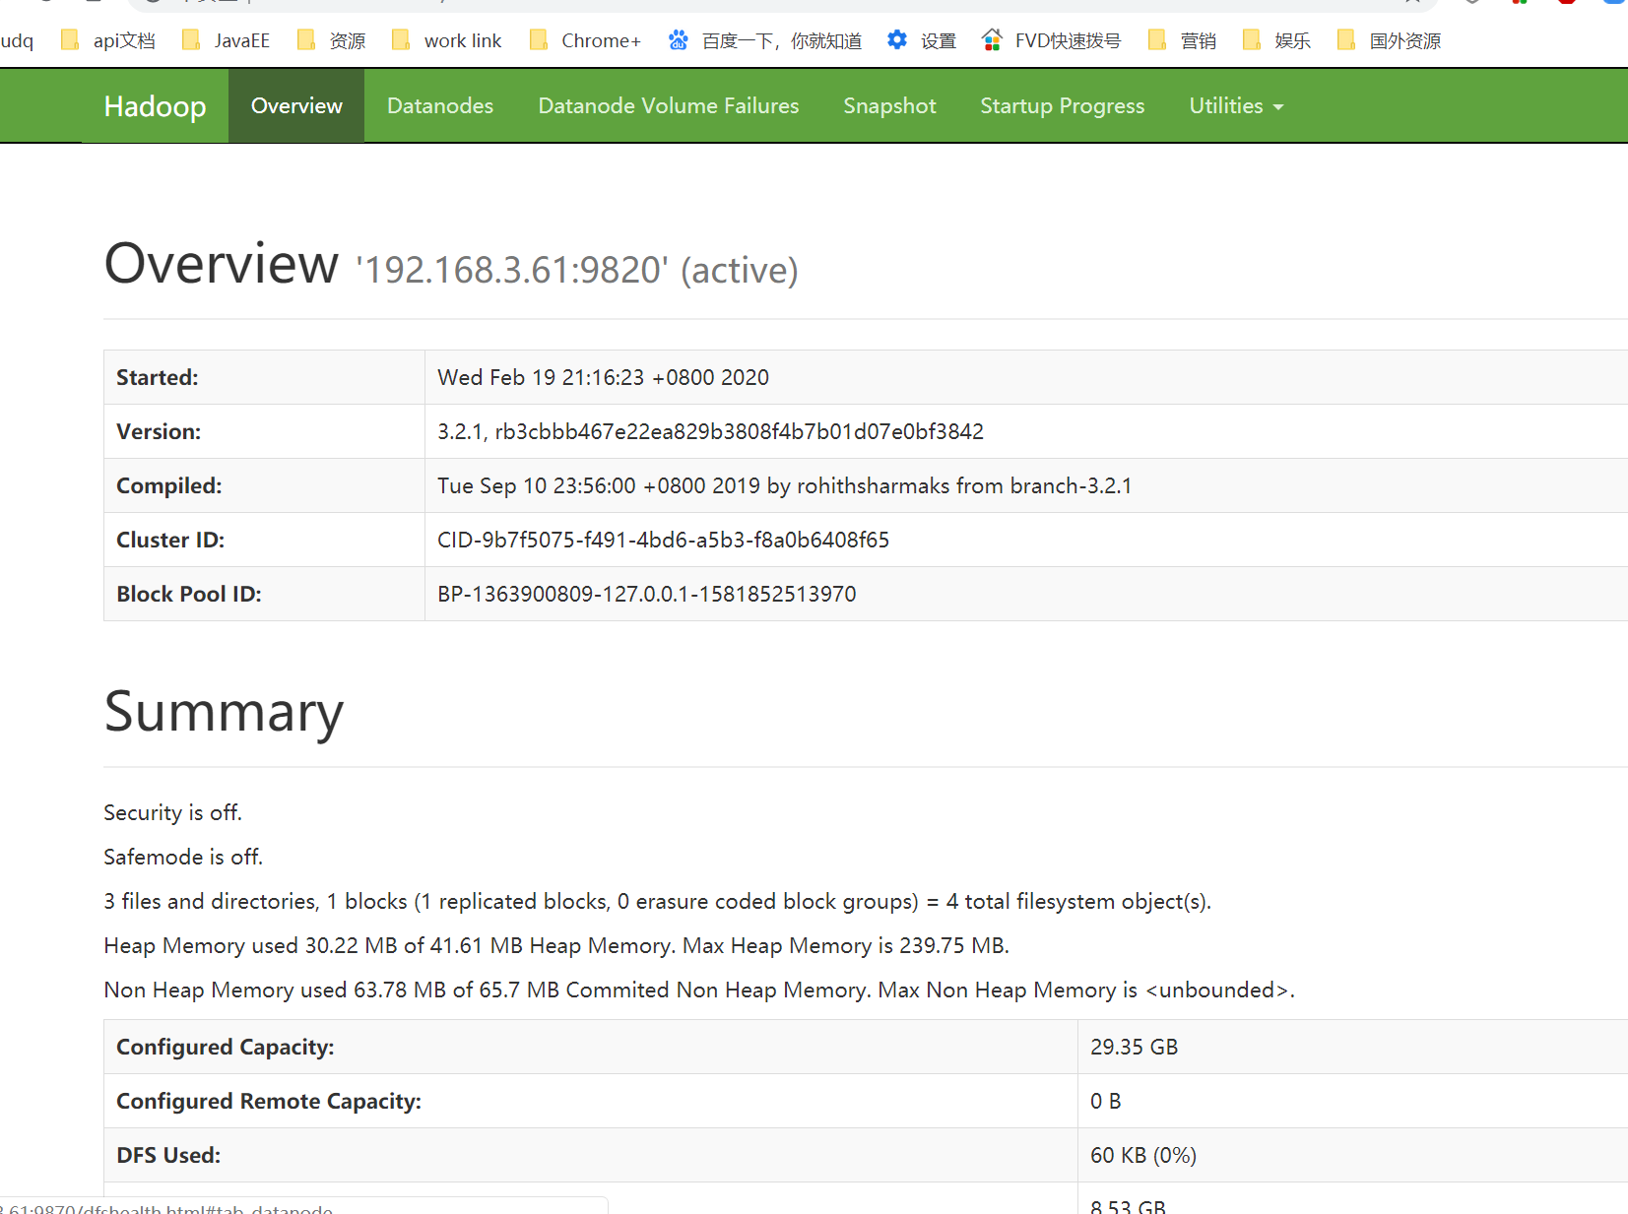Click the 'Cluster ID:' label
1628x1214 pixels.
[x=170, y=540]
